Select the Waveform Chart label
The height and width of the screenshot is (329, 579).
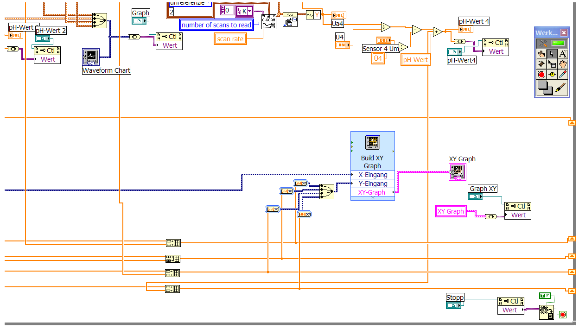pyautogui.click(x=107, y=70)
